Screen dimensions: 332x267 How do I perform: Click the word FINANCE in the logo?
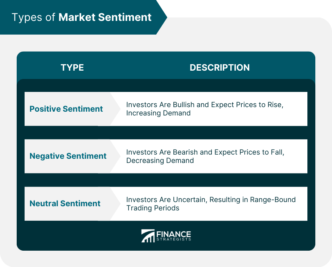(173, 234)
